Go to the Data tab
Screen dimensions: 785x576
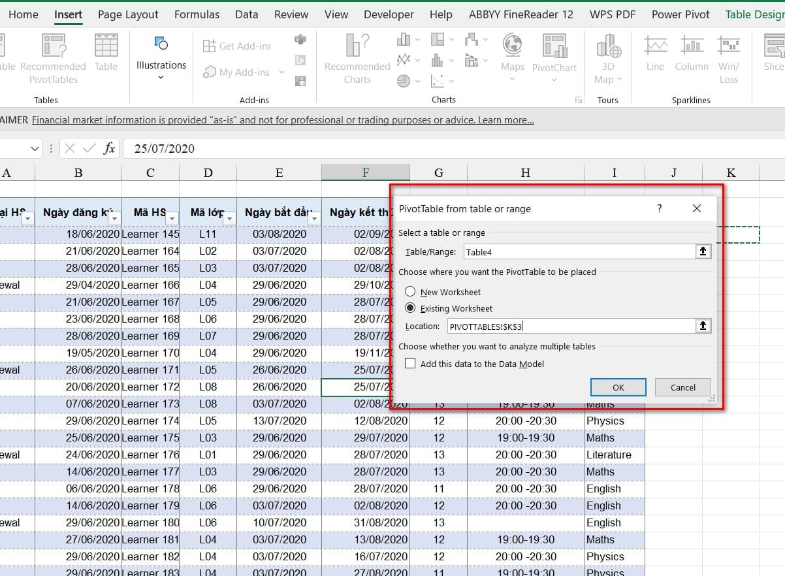tap(247, 14)
